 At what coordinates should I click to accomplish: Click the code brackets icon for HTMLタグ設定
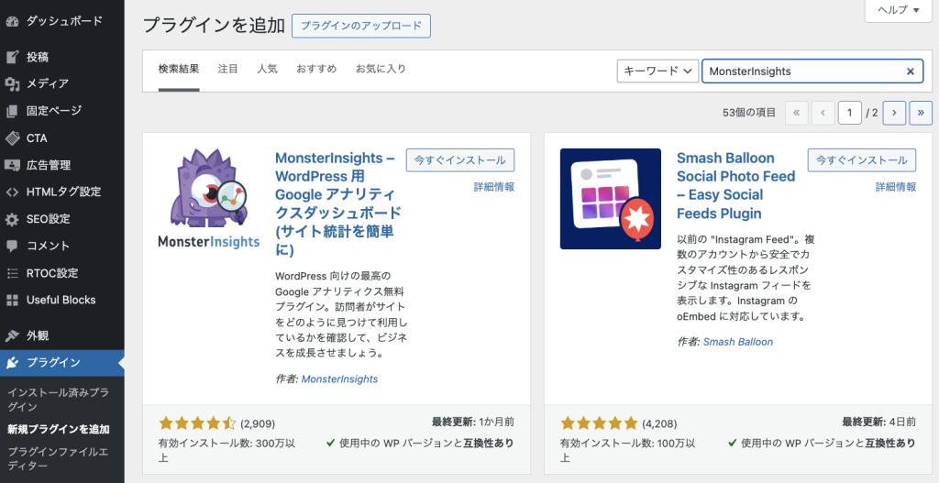tap(12, 192)
